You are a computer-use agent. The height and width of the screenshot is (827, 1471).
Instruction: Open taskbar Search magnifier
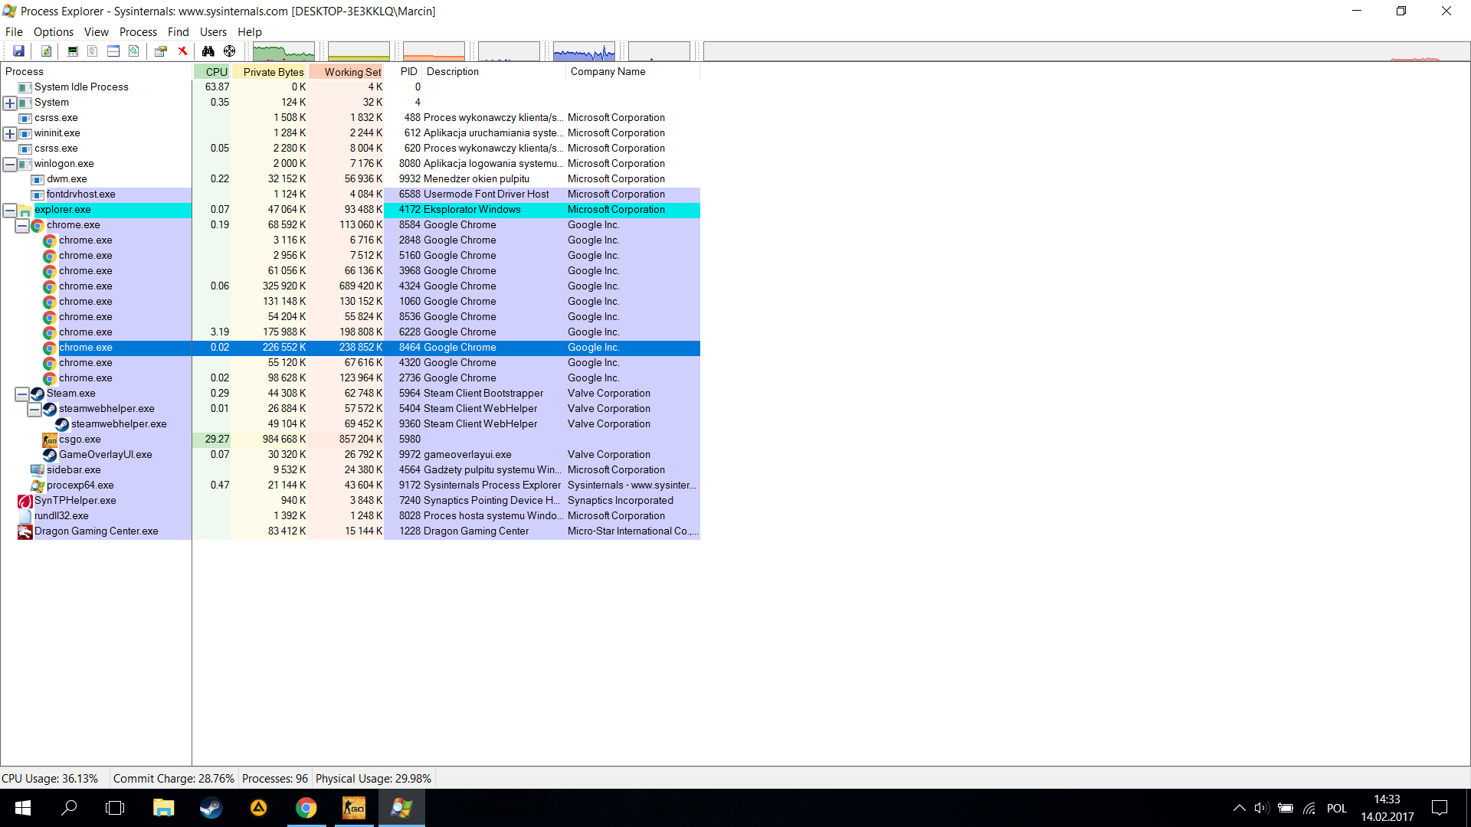coord(69,808)
